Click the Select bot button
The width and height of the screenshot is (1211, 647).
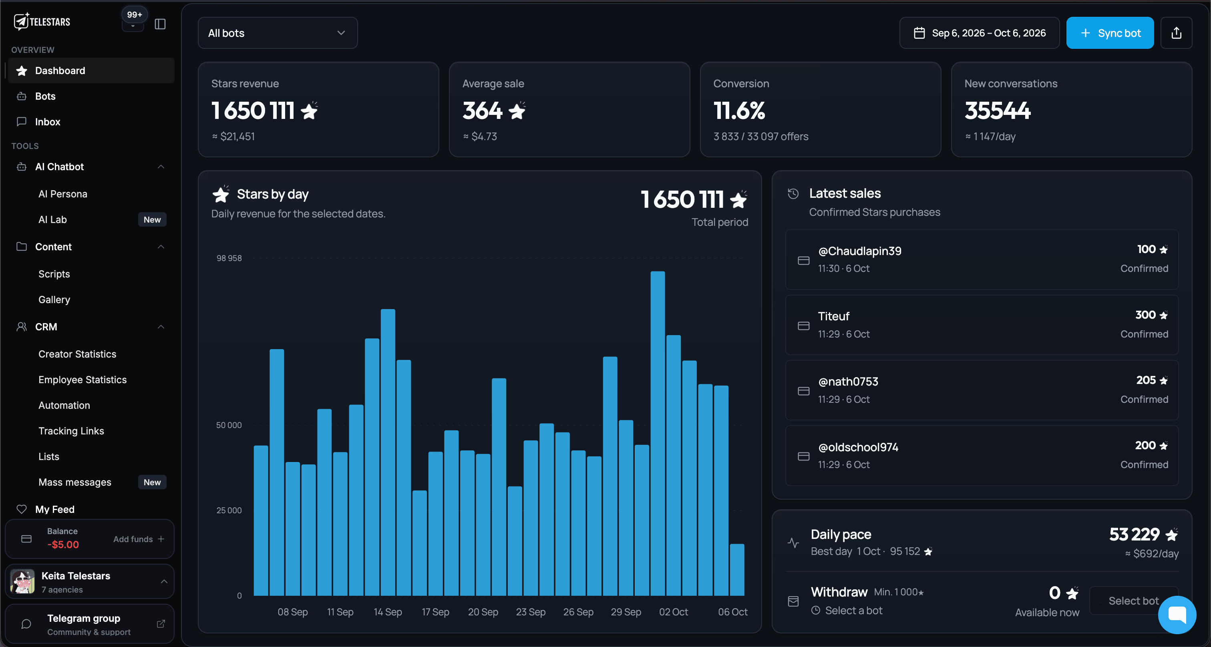pyautogui.click(x=1133, y=601)
